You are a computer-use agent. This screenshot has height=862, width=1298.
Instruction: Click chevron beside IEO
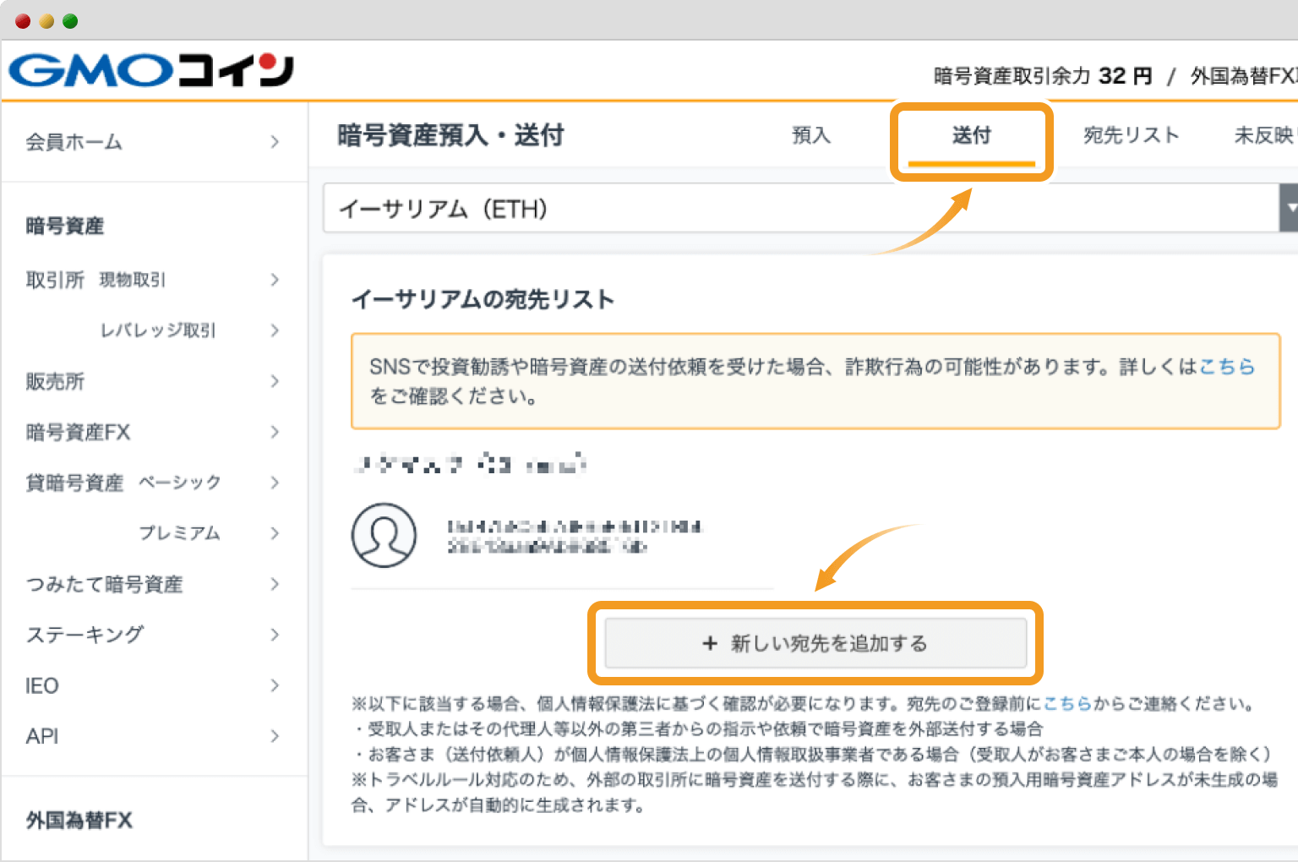[275, 685]
